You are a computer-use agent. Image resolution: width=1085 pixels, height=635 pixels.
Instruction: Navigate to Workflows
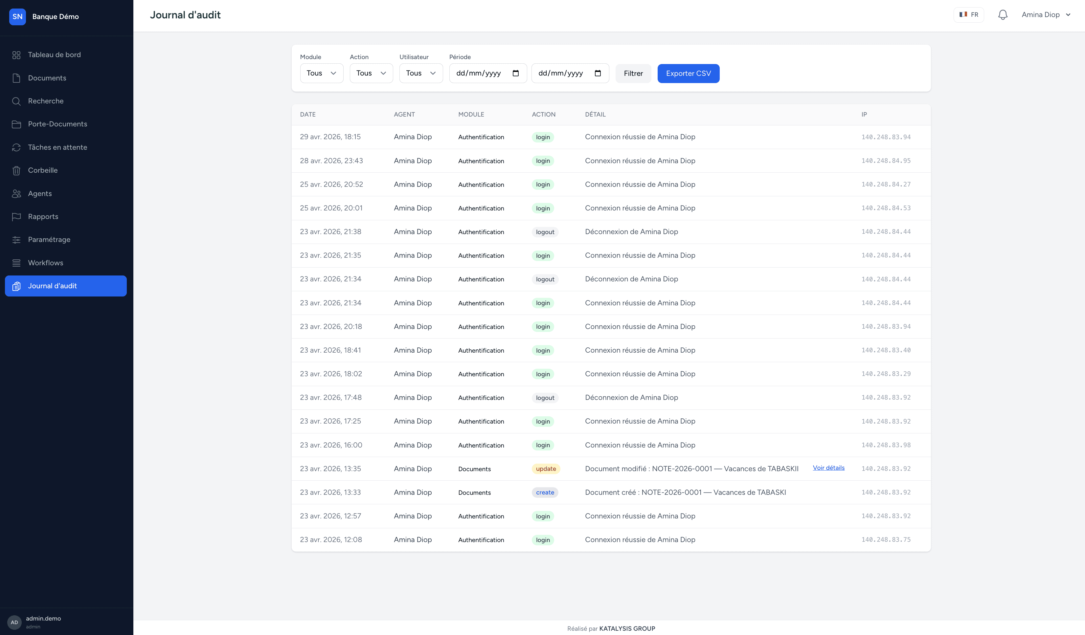pos(66,263)
